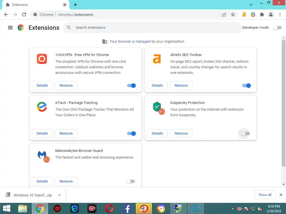Click the search magnifier icon
286x214 pixels.
(69, 28)
